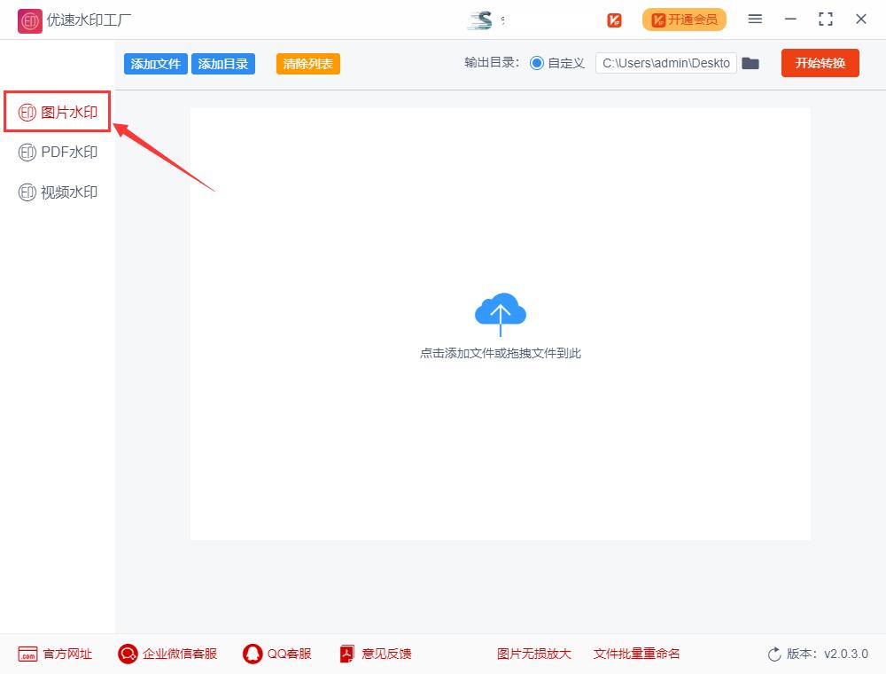This screenshot has height=674, width=886.
Task: Open the output folder browse icon
Action: (750, 63)
